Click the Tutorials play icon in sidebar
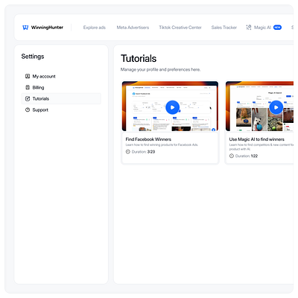Viewport: 298px width, 298px height. (x=28, y=98)
